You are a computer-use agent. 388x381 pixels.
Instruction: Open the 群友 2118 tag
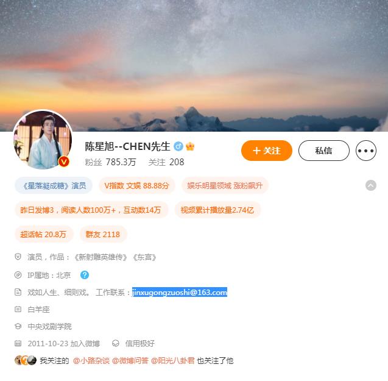tap(103, 234)
